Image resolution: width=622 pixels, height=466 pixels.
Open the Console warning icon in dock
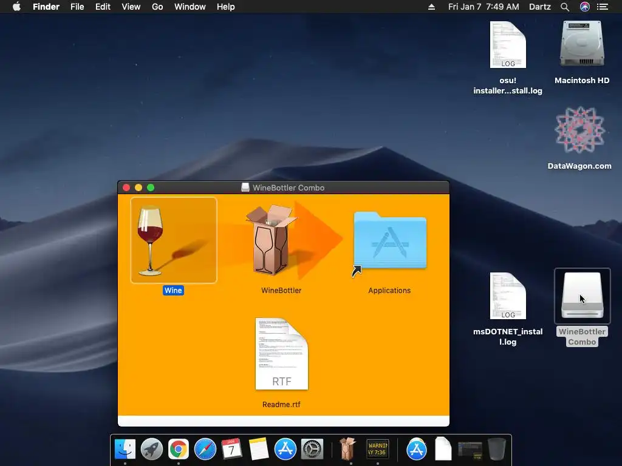pos(377,450)
